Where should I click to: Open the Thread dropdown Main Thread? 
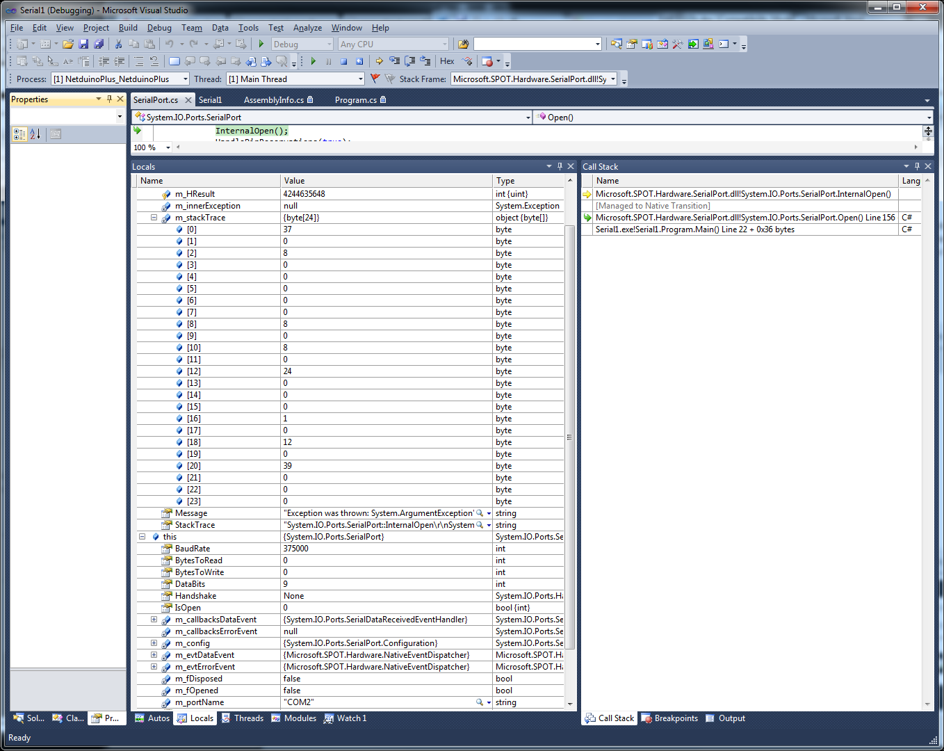coord(295,79)
